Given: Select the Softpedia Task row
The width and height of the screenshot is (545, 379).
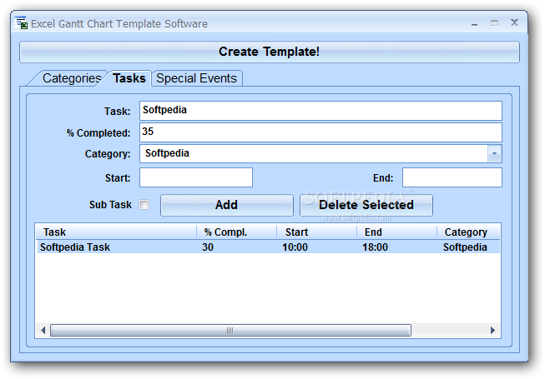Looking at the screenshot, I should coord(268,247).
